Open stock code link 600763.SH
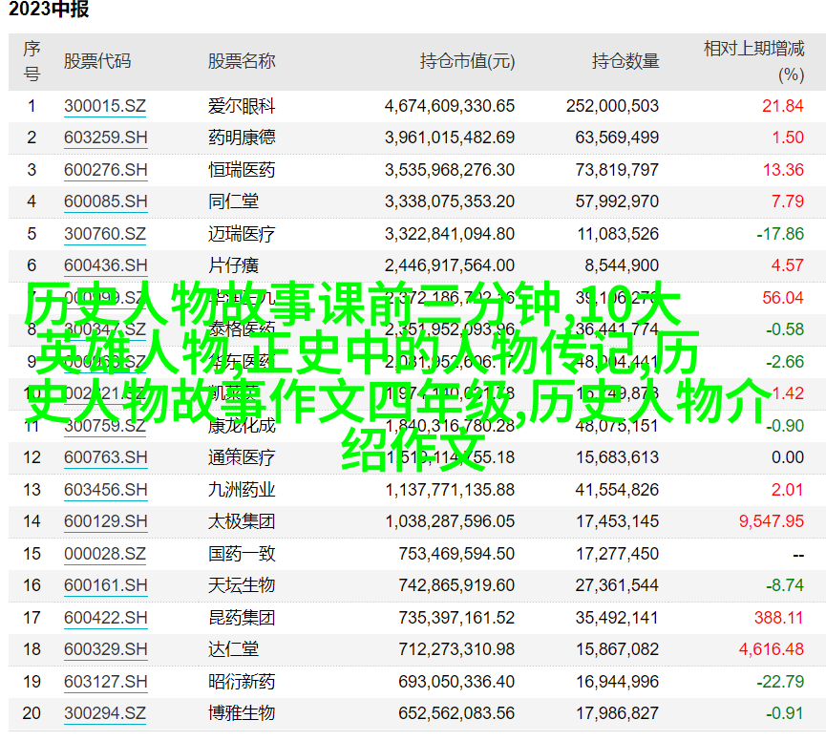This screenshot has height=741, width=826. tap(105, 457)
